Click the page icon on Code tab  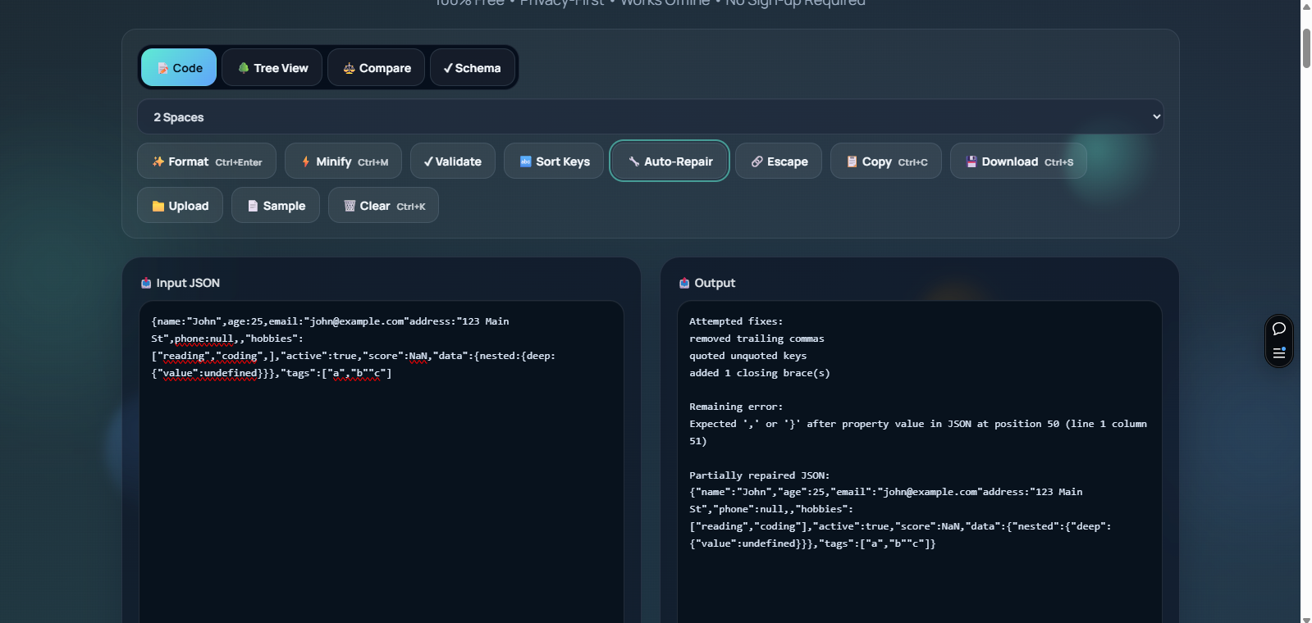(x=162, y=68)
